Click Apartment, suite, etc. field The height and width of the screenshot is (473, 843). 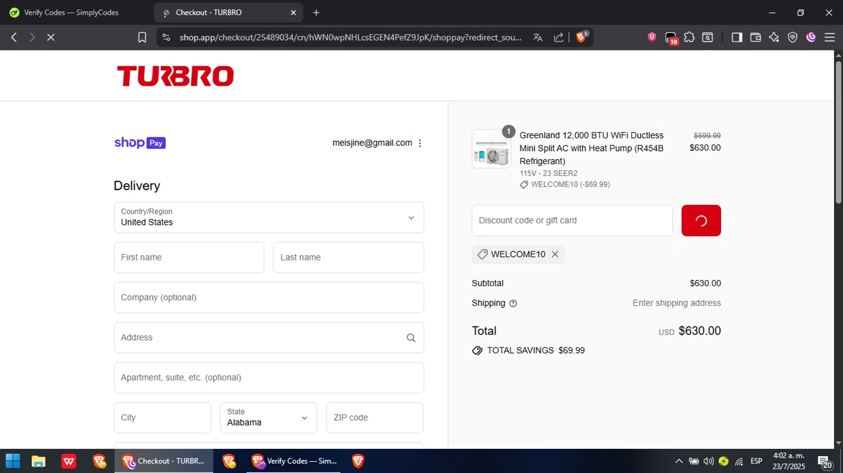pos(269,378)
